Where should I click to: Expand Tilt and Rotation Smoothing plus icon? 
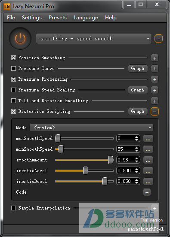click(x=155, y=101)
